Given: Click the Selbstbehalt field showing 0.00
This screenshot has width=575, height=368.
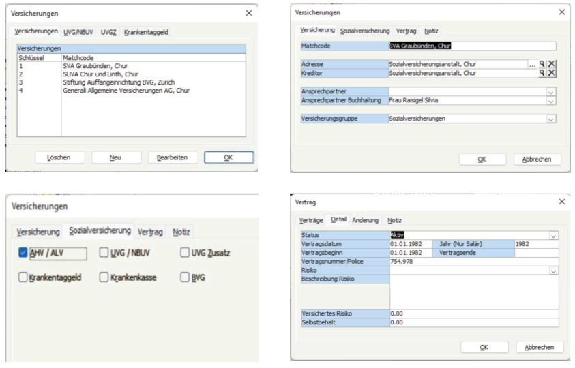Looking at the screenshot, I should [x=474, y=322].
